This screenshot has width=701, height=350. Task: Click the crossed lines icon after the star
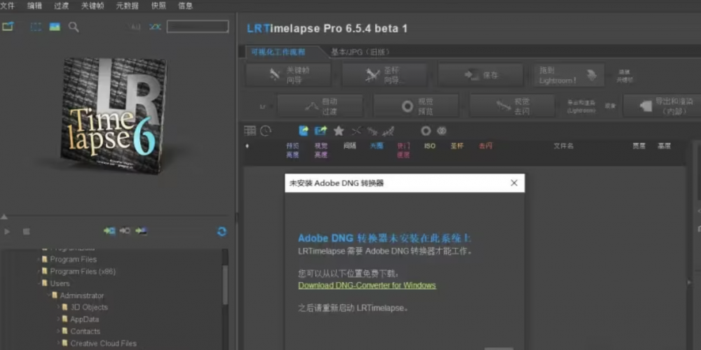(x=356, y=131)
